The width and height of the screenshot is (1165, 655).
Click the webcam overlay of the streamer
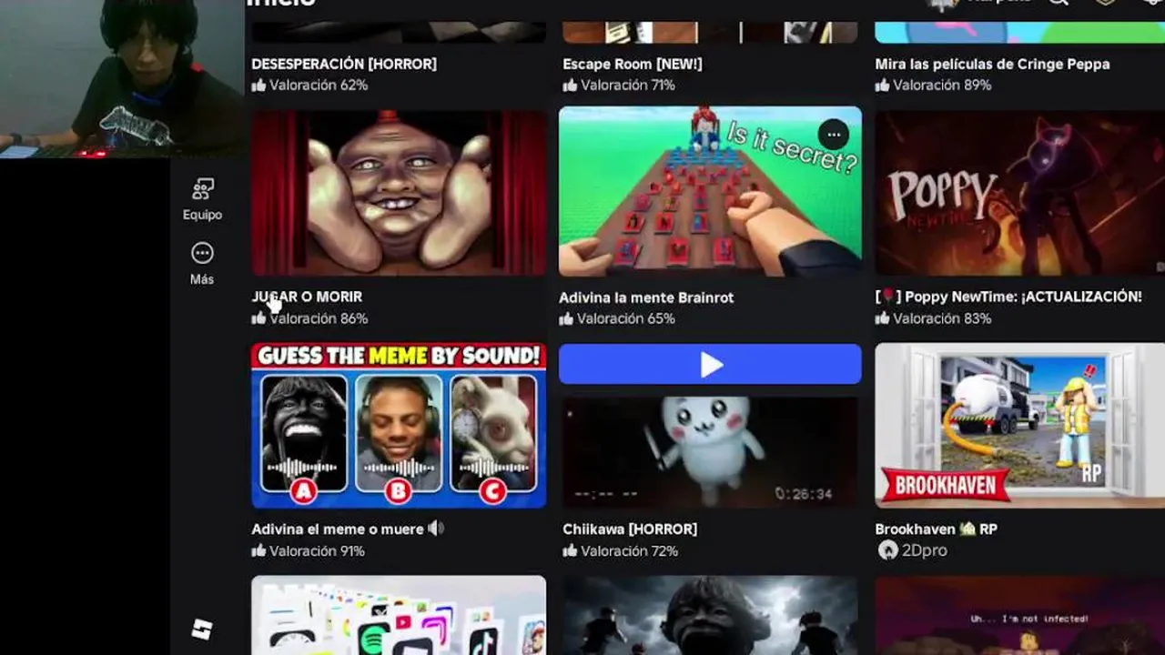[121, 78]
